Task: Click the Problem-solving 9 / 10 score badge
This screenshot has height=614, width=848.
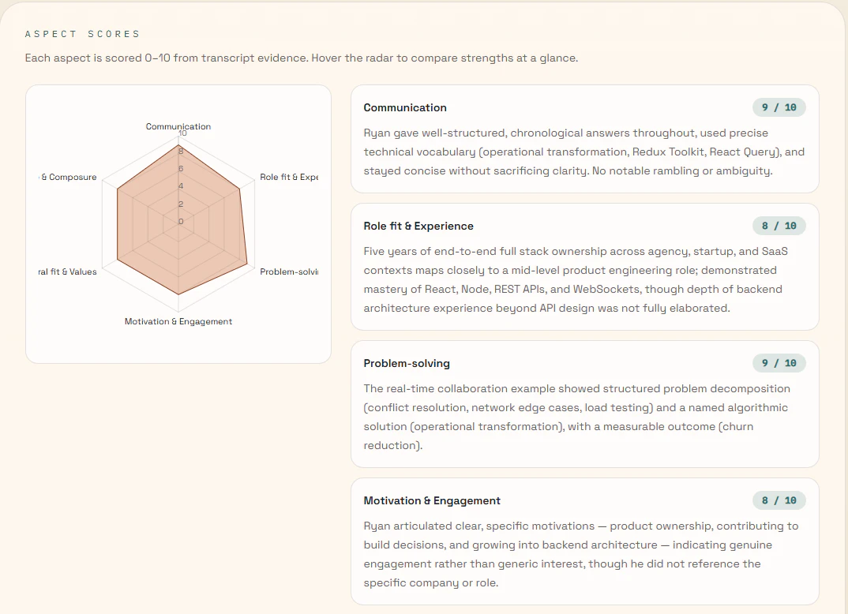Action: 779,363
